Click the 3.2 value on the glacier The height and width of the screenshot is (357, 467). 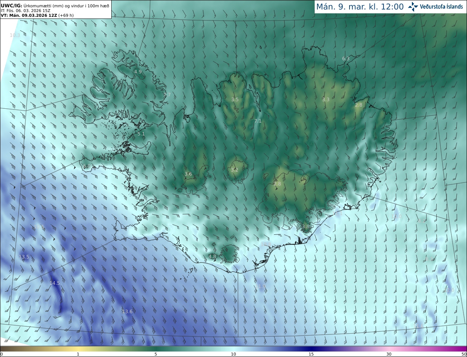(x=235, y=170)
